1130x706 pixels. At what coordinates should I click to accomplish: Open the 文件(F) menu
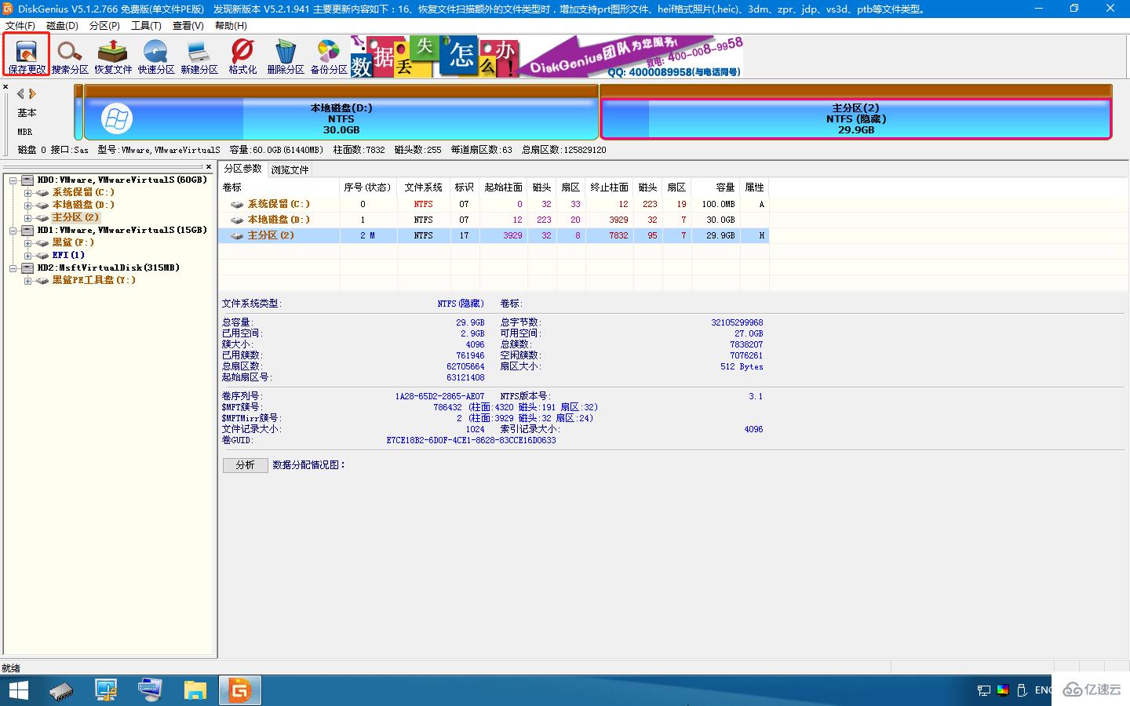[20, 26]
